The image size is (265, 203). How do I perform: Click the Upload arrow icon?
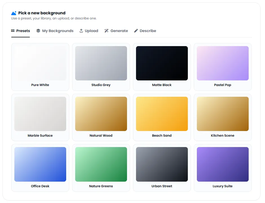click(81, 31)
